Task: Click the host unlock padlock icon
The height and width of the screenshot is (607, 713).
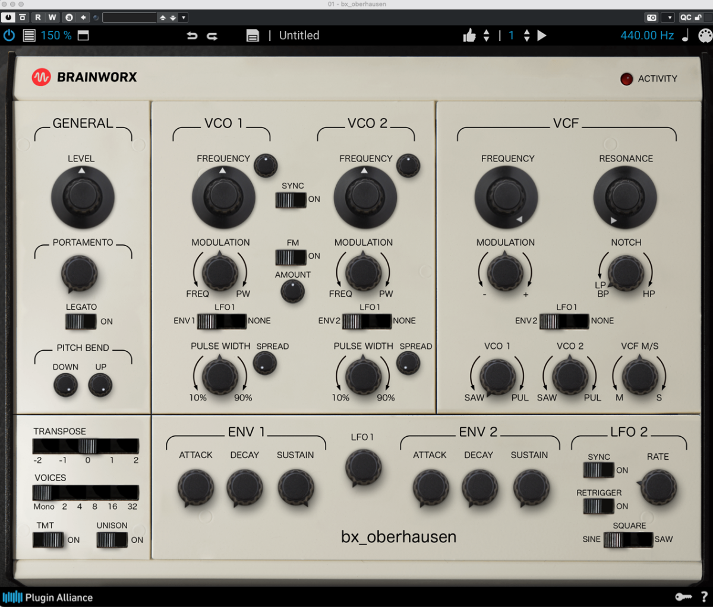Action: (699, 17)
